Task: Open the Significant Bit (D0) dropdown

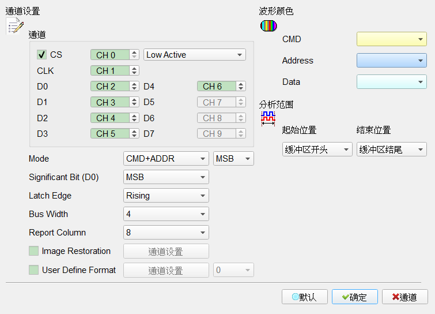Action: [x=166, y=177]
